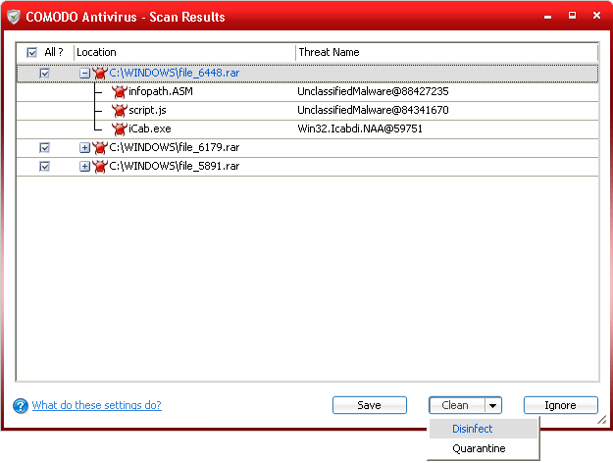Click threat name UnclassifiedMalware@84341670
This screenshot has width=613, height=463.
(x=373, y=110)
